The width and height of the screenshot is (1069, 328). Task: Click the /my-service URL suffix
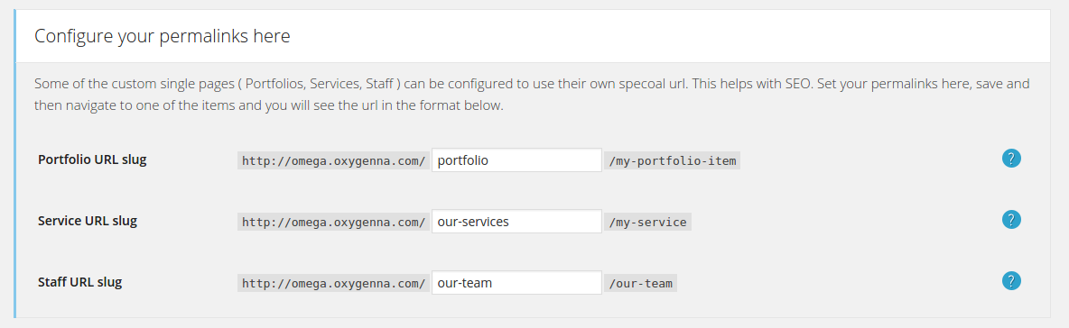pos(647,222)
